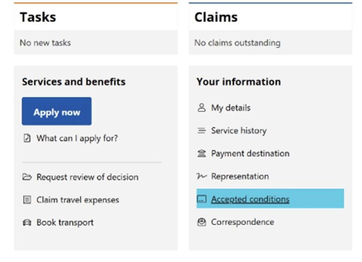Click the Apply now button
Image resolution: width=362 pixels, height=262 pixels.
coord(57,111)
